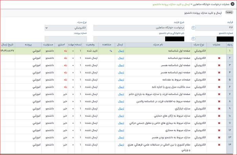This screenshot has height=155, width=237.
Task: Click red X for صفحه اول شناسنامه فرزند row
Action: coord(219,94)
